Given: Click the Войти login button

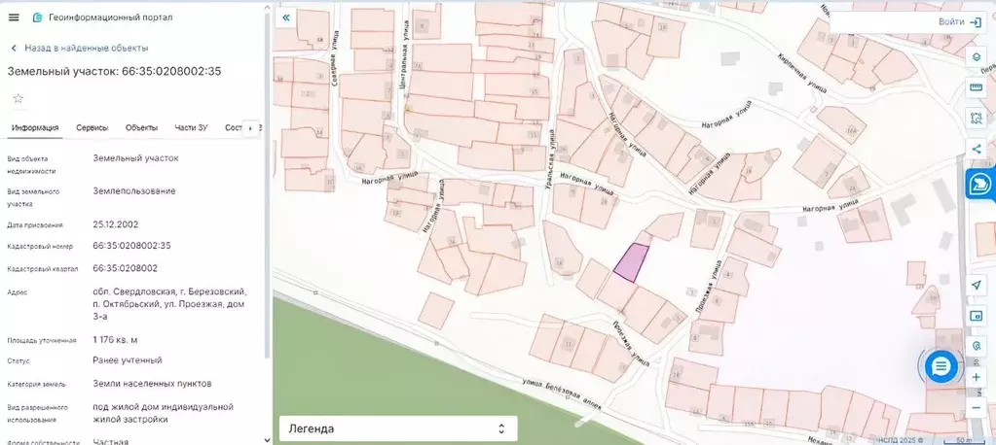Looking at the screenshot, I should tap(960, 21).
